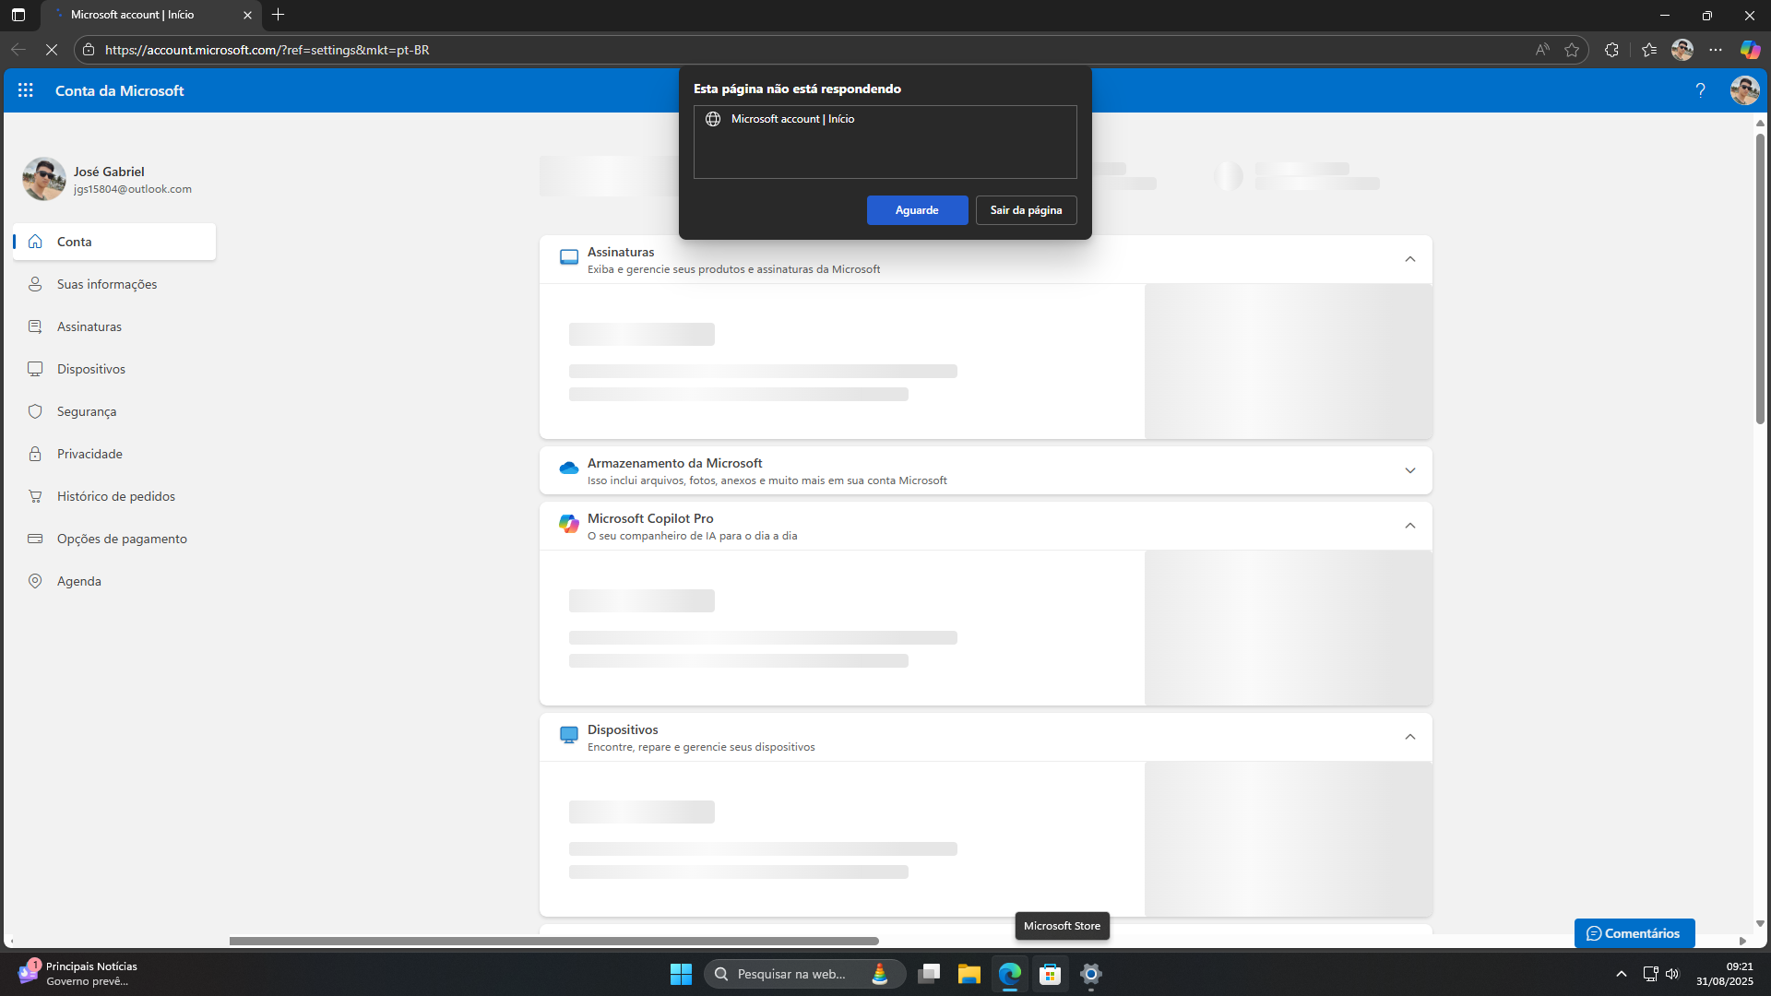Open the volume control in system tray
1771x996 pixels.
pyautogui.click(x=1672, y=974)
